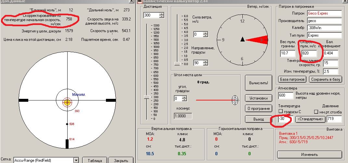Screen dimensions: 348x163
Task: Click the calculator's title bar app icon
Action: (140, 2)
